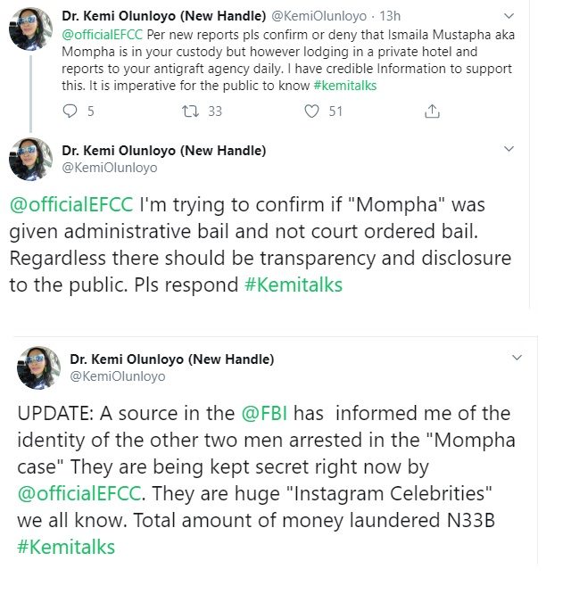Viewport: 571px width, 594px height.
Task: Open third tweet's profile avatar
Action: tap(38, 367)
